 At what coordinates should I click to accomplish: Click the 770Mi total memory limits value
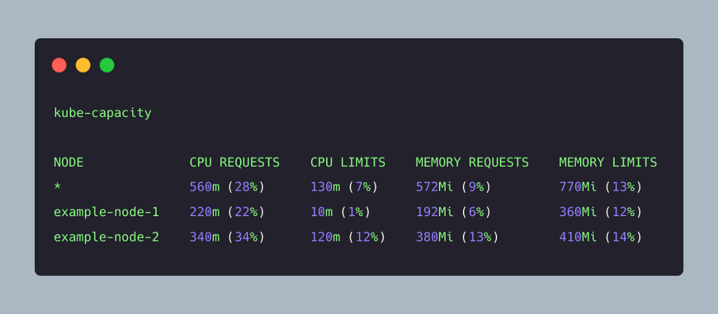578,187
